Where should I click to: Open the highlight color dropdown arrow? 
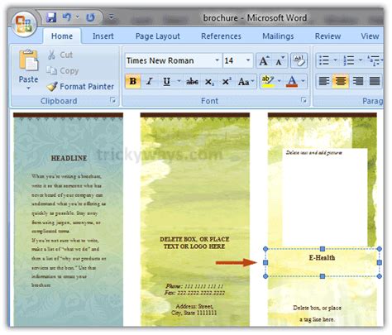(x=280, y=81)
